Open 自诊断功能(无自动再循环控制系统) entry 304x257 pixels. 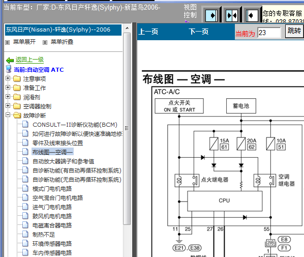click(77, 180)
